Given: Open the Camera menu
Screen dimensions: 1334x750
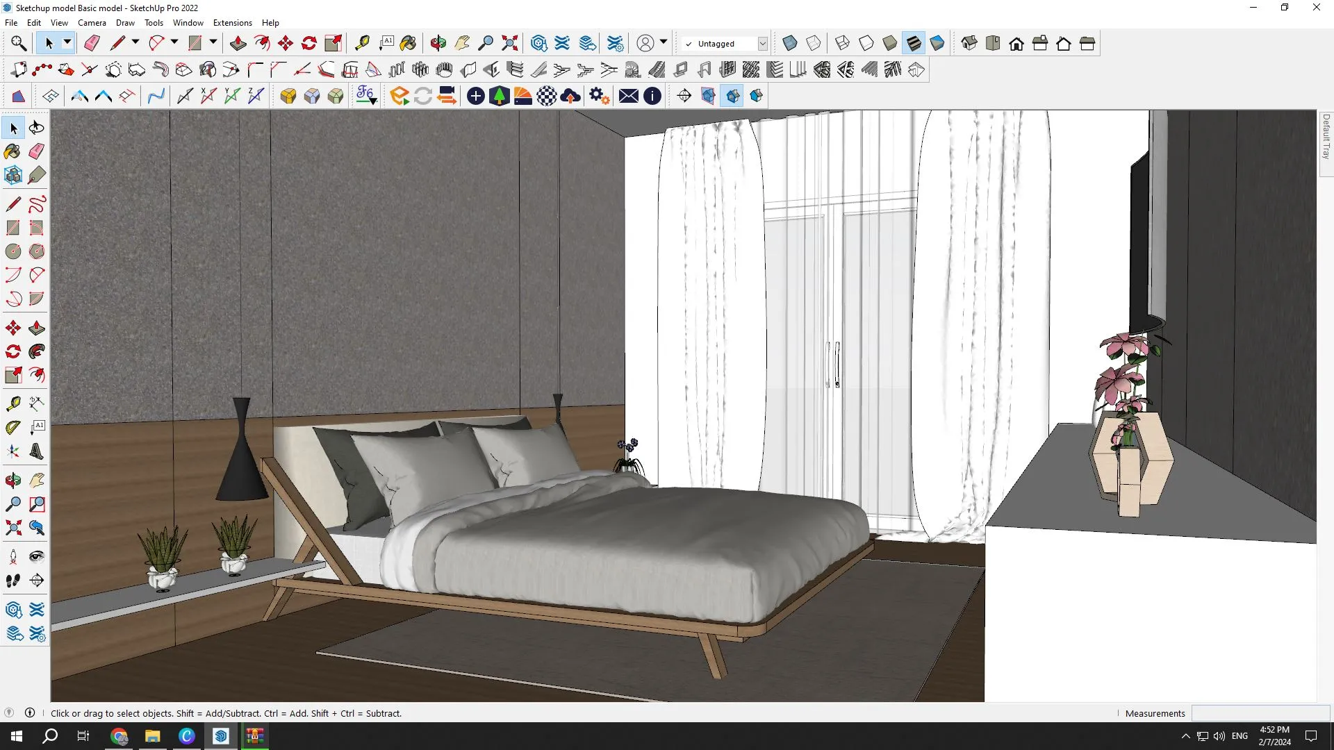Looking at the screenshot, I should tap(92, 22).
